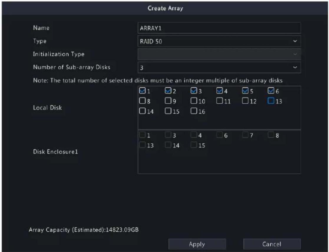Uncheck Local Disk 2 checkbox
Image resolution: width=329 pixels, height=252 pixels.
[x=168, y=91]
